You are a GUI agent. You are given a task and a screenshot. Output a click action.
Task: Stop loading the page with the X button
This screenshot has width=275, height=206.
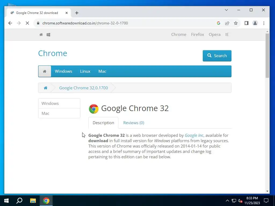tap(27, 23)
